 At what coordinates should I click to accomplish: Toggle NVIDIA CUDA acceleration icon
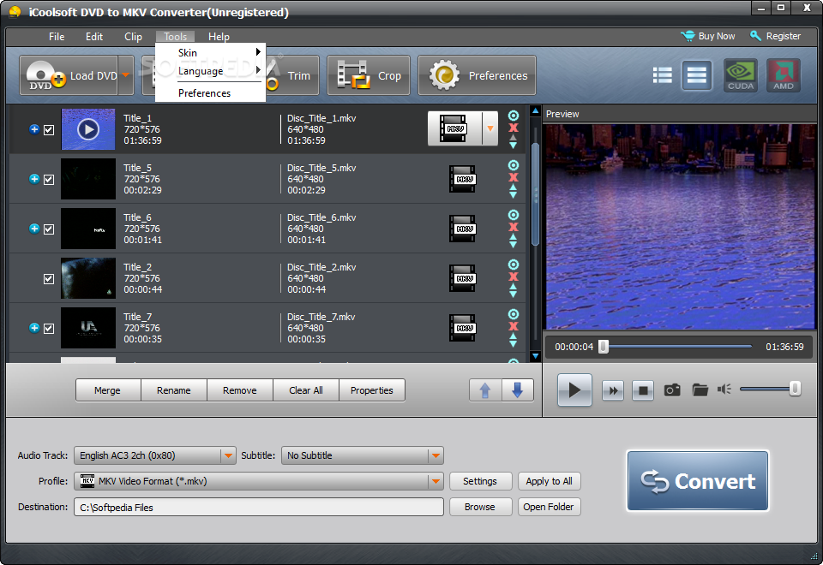click(741, 75)
